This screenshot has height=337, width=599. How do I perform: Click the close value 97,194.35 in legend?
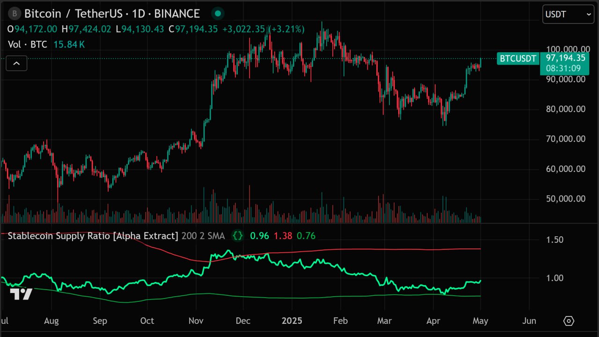(196, 29)
